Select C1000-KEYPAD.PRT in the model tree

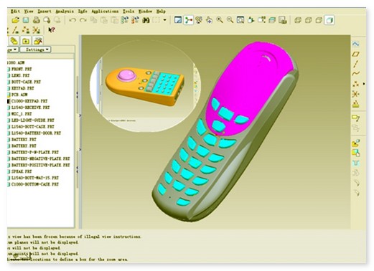29,101
